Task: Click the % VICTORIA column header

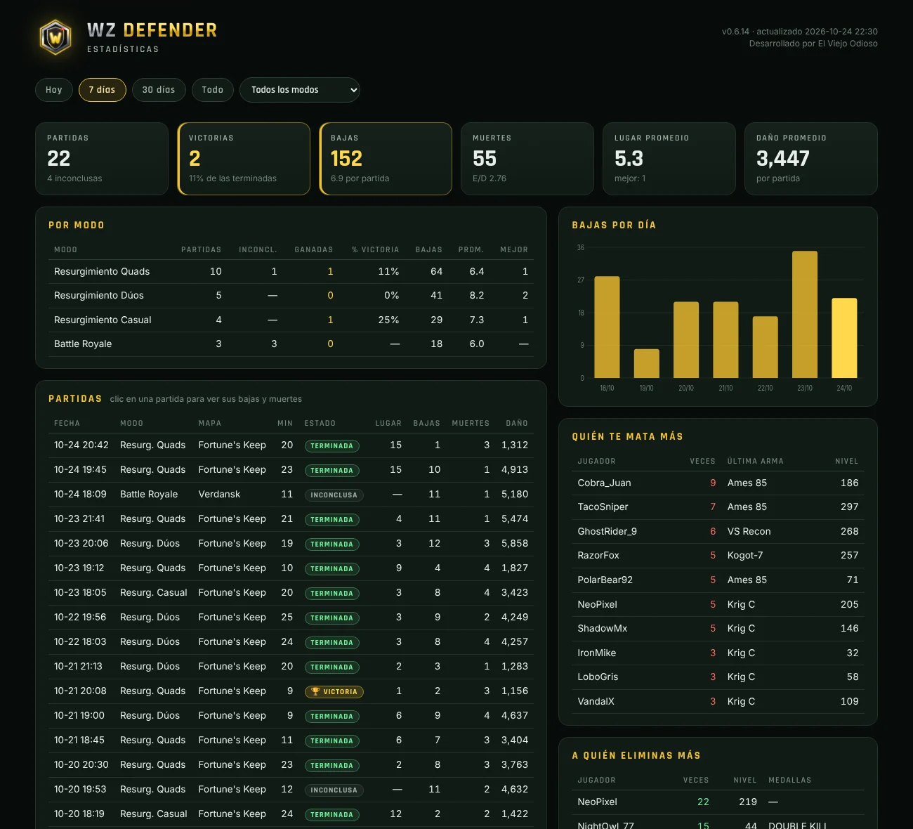Action: [376, 250]
